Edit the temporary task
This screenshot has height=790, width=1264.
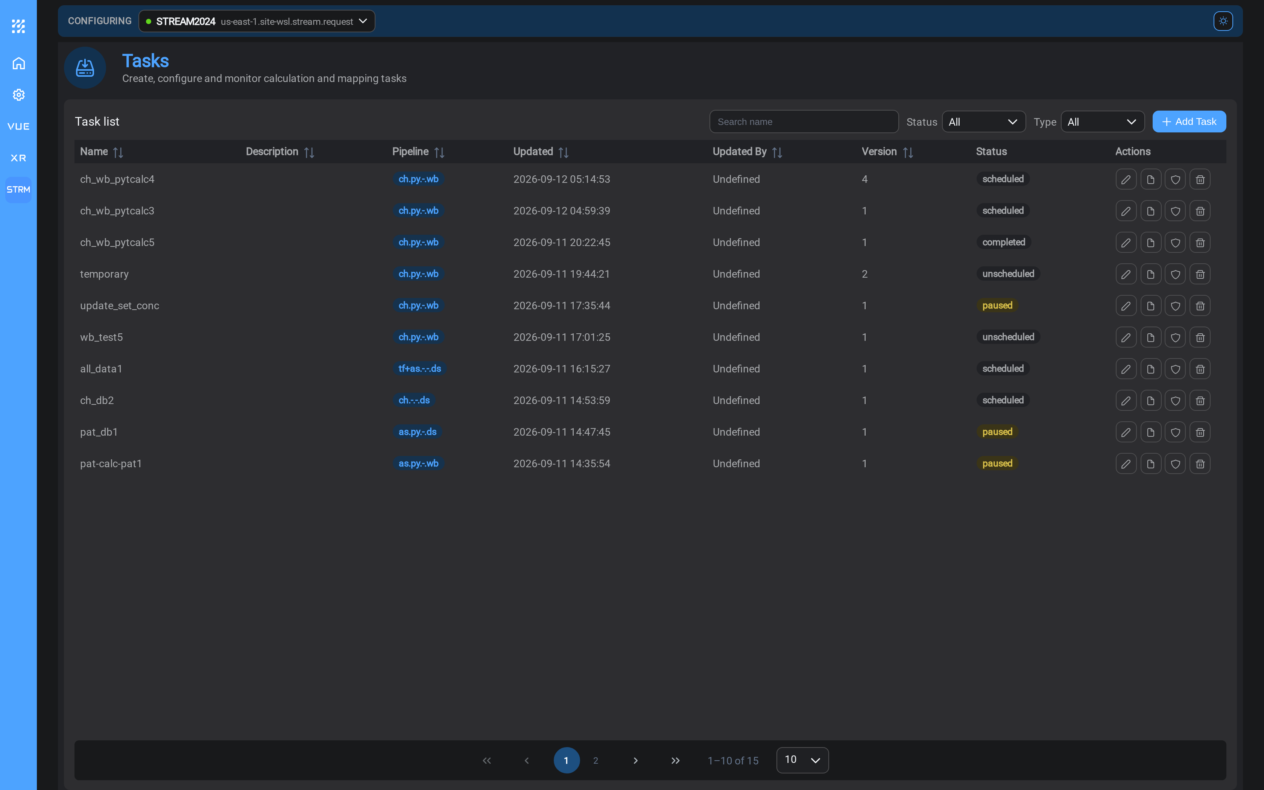coord(1126,274)
